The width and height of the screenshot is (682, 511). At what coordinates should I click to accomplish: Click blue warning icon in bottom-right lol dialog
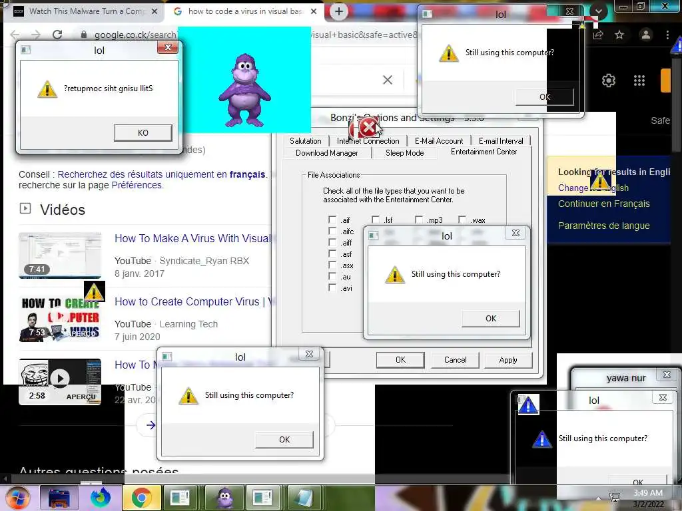coord(541,439)
